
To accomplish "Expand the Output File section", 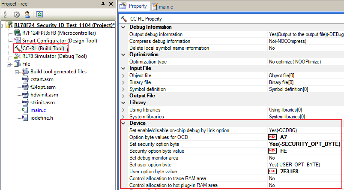I will (x=124, y=96).
